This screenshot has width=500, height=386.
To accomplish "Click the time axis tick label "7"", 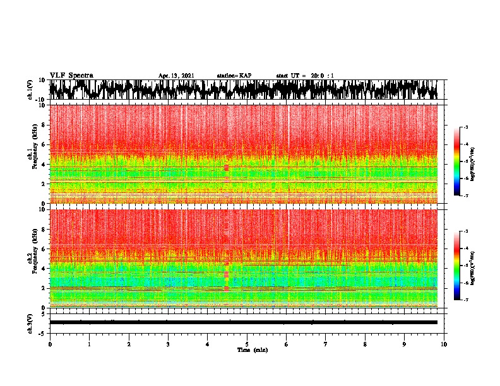I will 326,344.
